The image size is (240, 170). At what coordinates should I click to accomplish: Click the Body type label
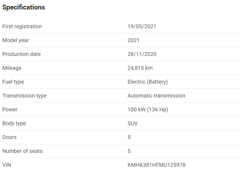point(14,123)
